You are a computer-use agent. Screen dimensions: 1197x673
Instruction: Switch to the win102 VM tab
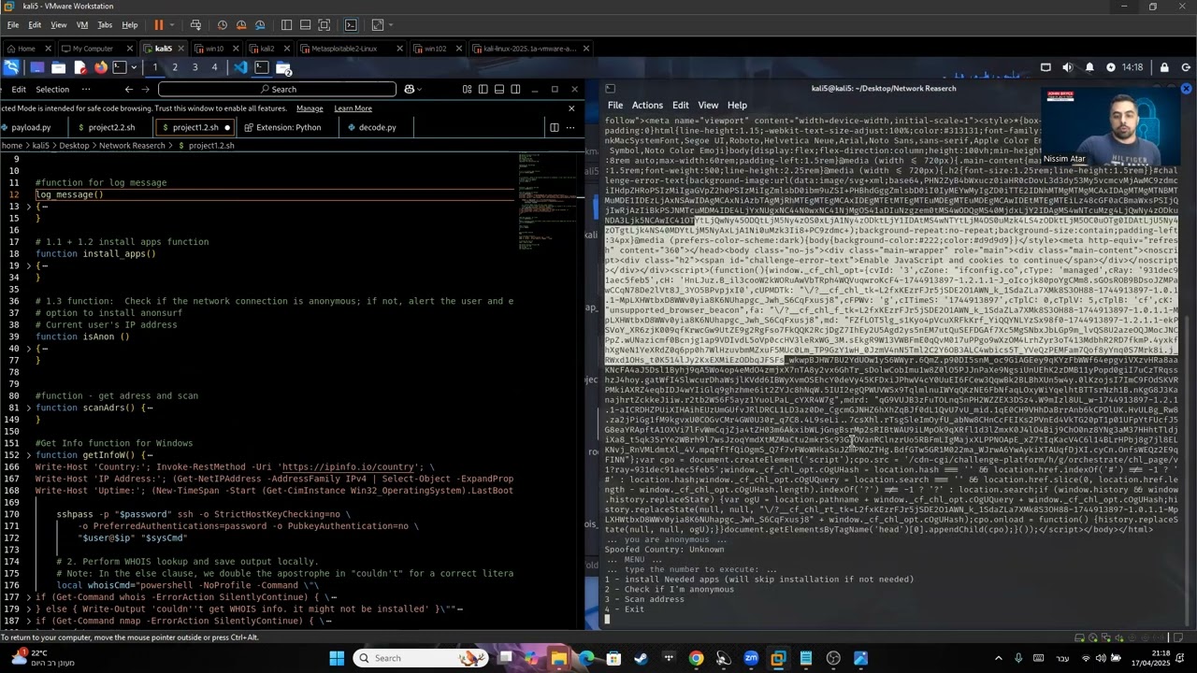tap(435, 49)
